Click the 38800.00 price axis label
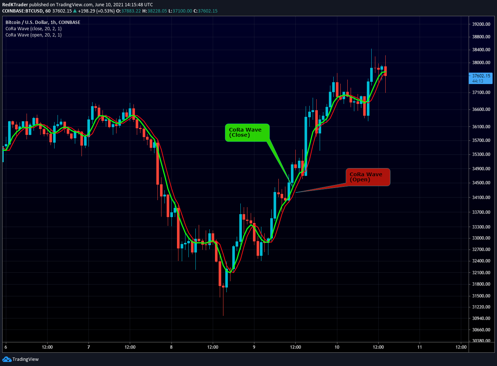Screen dimensions: 497x366 tap(481, 37)
